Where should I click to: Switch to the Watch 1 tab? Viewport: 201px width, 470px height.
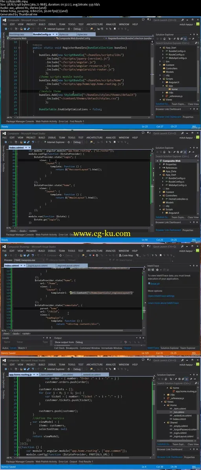point(22,348)
